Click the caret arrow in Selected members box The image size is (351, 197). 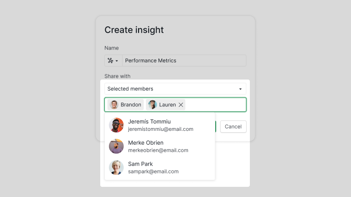click(241, 89)
